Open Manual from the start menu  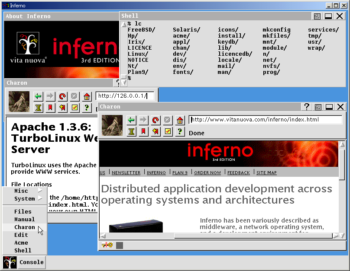25,219
